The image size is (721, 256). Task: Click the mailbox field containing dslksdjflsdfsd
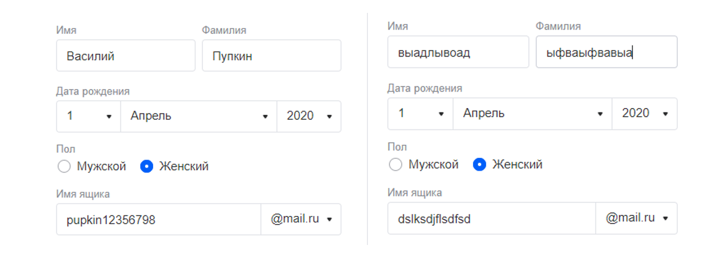(x=492, y=219)
